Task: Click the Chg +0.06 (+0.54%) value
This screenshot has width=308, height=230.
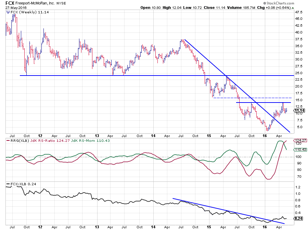Action: 274,8
